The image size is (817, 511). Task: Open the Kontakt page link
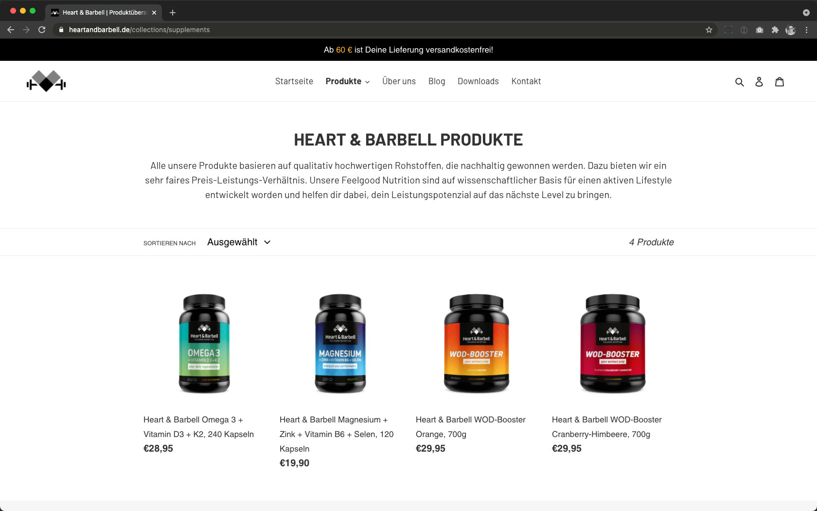click(526, 81)
